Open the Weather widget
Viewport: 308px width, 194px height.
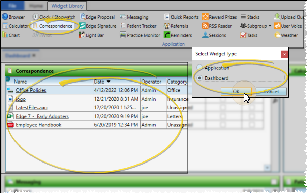pos(286,35)
